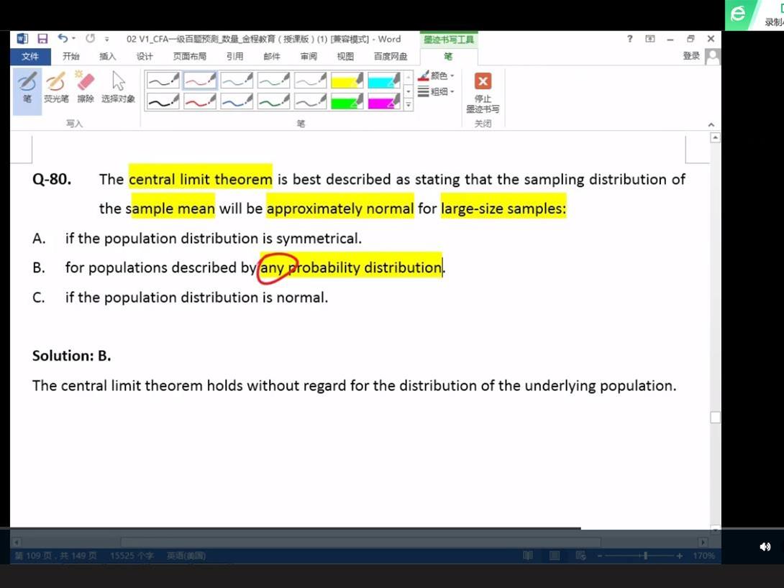Switch to the 视图 View tab
This screenshot has height=588, width=784.
point(345,57)
